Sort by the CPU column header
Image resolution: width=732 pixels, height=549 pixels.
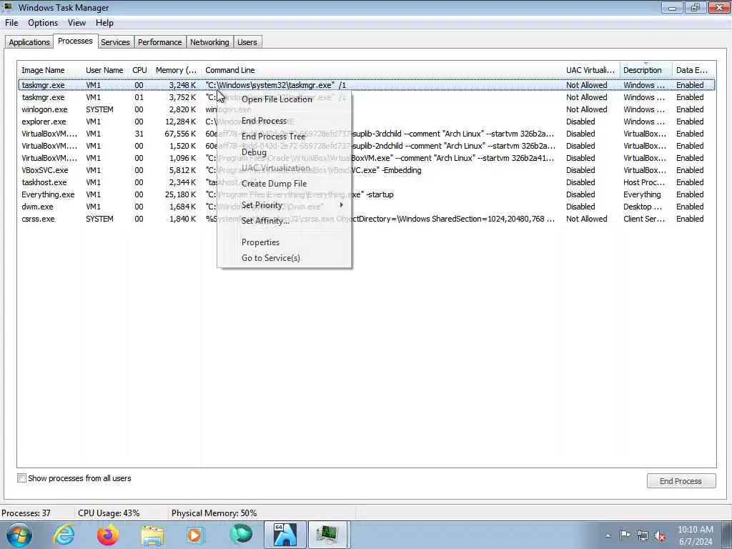click(x=139, y=70)
